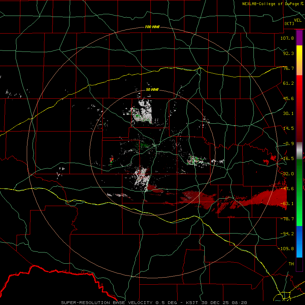The image size is (305, 305).
Task: Select the -0.9 scale value
Action: point(288,144)
